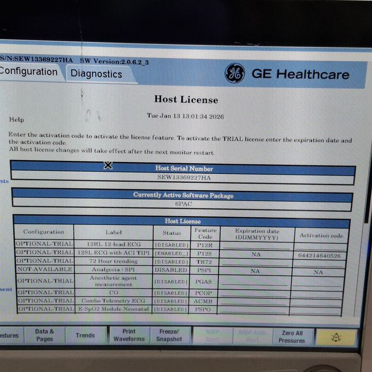Toggle status of 72 Hour trending
372x372 pixels.
171,261
